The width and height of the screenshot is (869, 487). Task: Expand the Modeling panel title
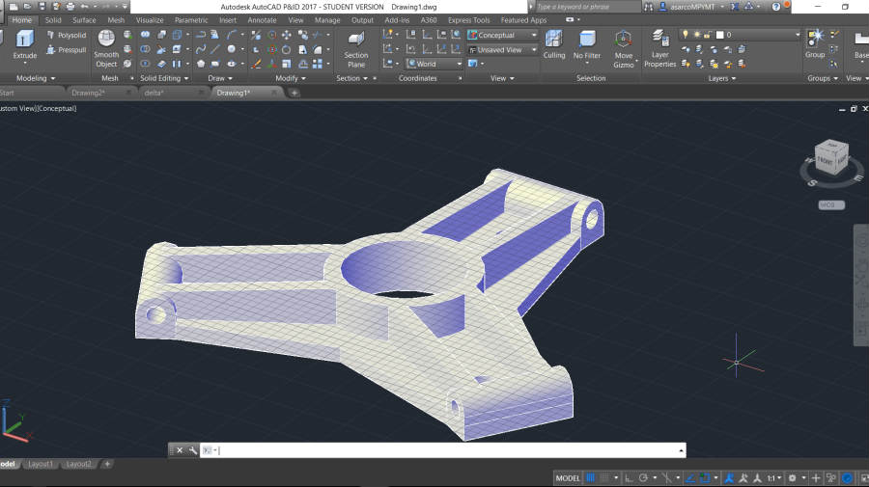click(36, 78)
